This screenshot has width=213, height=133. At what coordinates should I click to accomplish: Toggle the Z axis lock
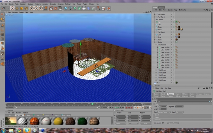click(x=41, y=8)
